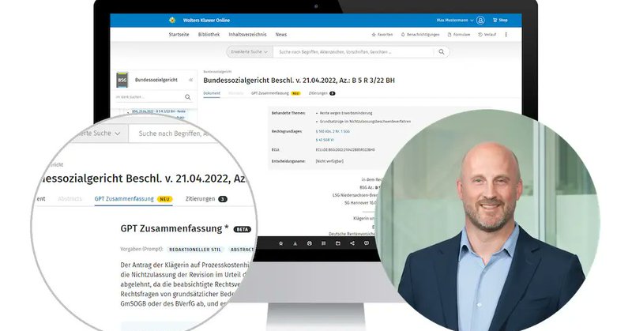The image size is (632, 331).
Task: Open the Formulare page
Action: click(459, 35)
